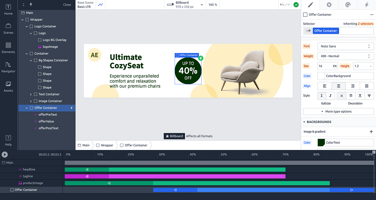Screen dimensions: 376x200
Task: Toggle the Text Container checkbox
Action: 36,94
